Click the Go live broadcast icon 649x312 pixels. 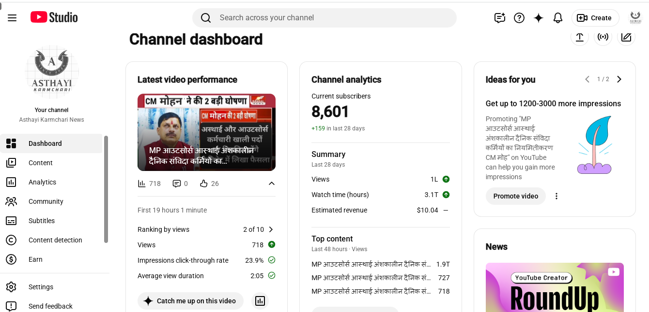point(603,37)
